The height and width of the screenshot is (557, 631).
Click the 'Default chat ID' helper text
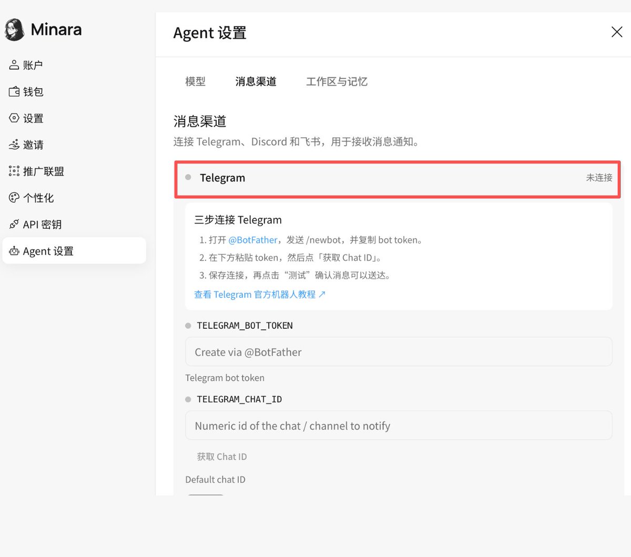pos(215,480)
